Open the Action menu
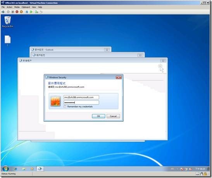The image size is (212, 178). coord(9,7)
